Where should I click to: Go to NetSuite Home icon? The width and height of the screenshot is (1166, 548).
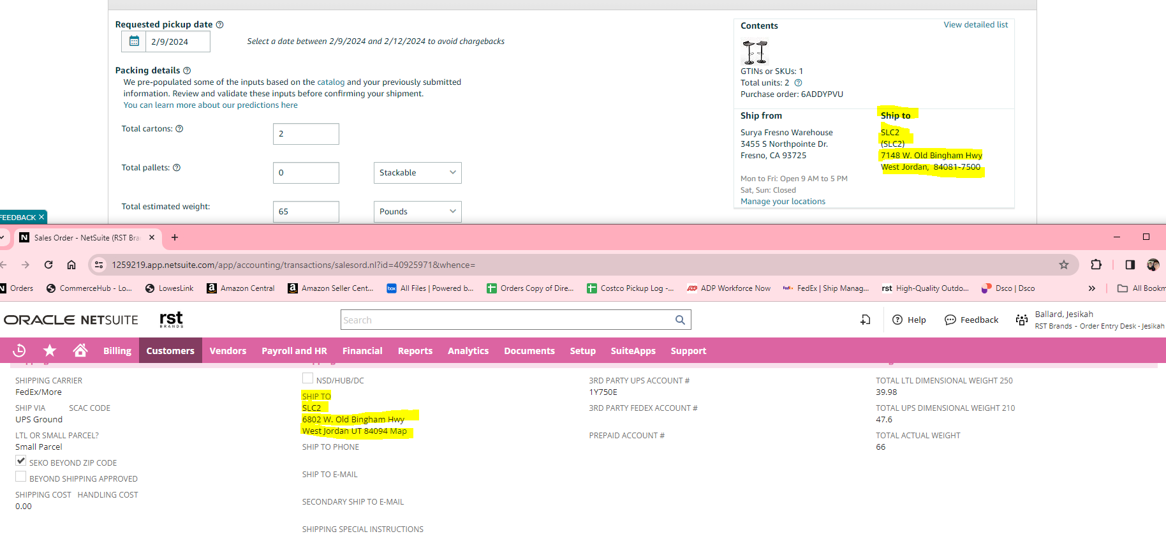[x=80, y=350]
